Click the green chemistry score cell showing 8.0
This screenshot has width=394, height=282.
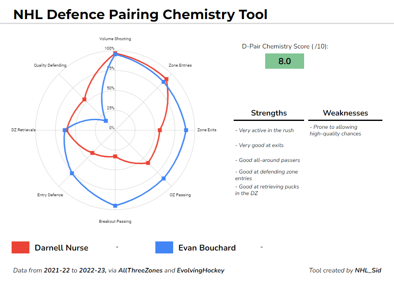284,61
